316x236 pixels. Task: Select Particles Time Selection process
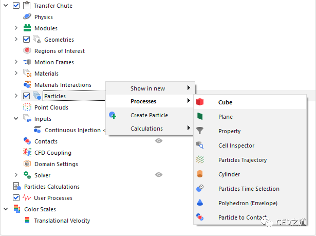249,189
